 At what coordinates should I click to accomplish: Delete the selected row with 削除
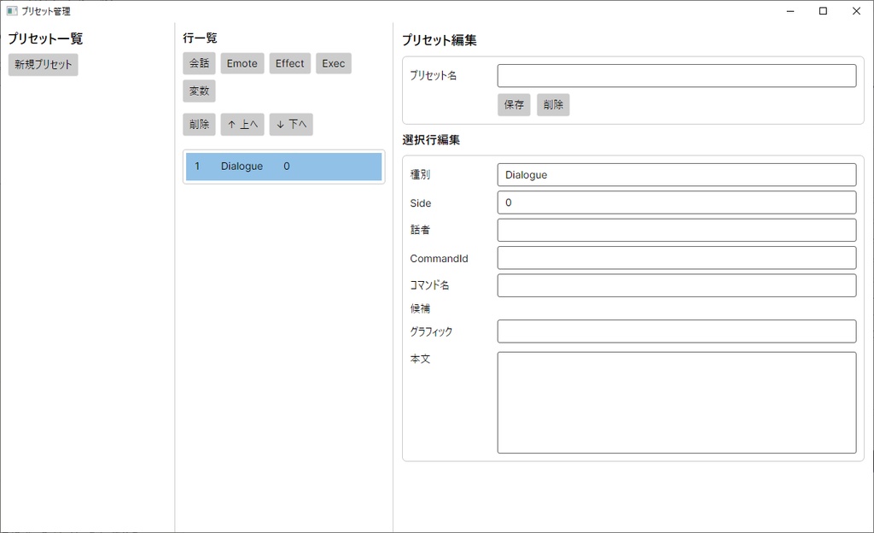tap(199, 124)
